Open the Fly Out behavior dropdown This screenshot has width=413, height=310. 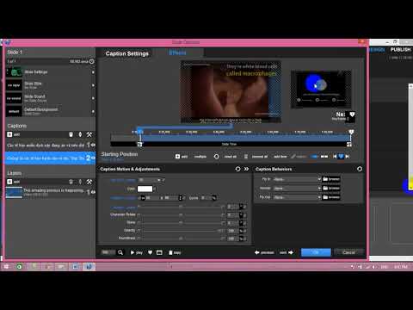coord(297,197)
